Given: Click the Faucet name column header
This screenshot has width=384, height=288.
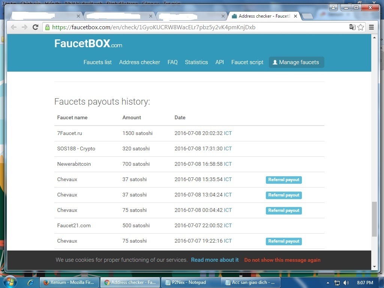Looking at the screenshot, I should 72,117.
